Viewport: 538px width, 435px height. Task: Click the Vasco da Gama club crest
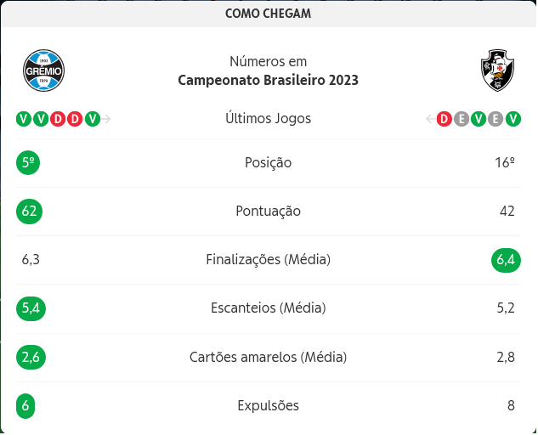click(x=497, y=71)
